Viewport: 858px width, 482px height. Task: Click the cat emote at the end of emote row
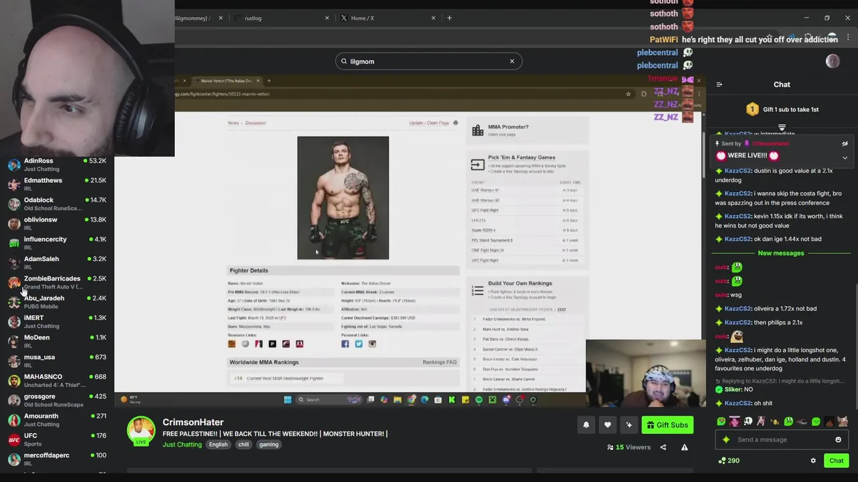pos(843,421)
